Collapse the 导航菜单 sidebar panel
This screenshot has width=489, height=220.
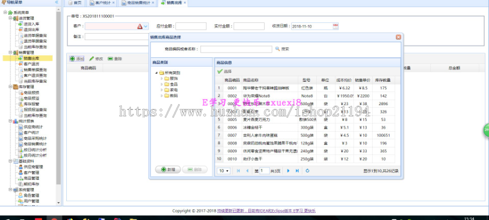coord(57,2)
